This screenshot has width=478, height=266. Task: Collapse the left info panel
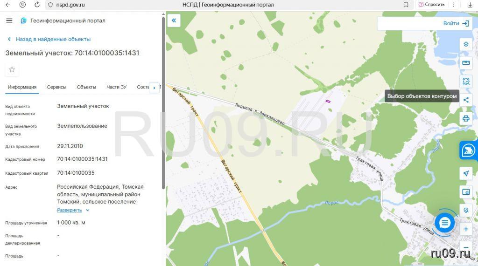pyautogui.click(x=174, y=20)
